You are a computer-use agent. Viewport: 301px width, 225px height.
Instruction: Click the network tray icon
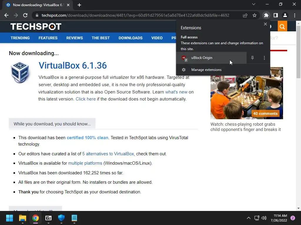[x=257, y=218]
